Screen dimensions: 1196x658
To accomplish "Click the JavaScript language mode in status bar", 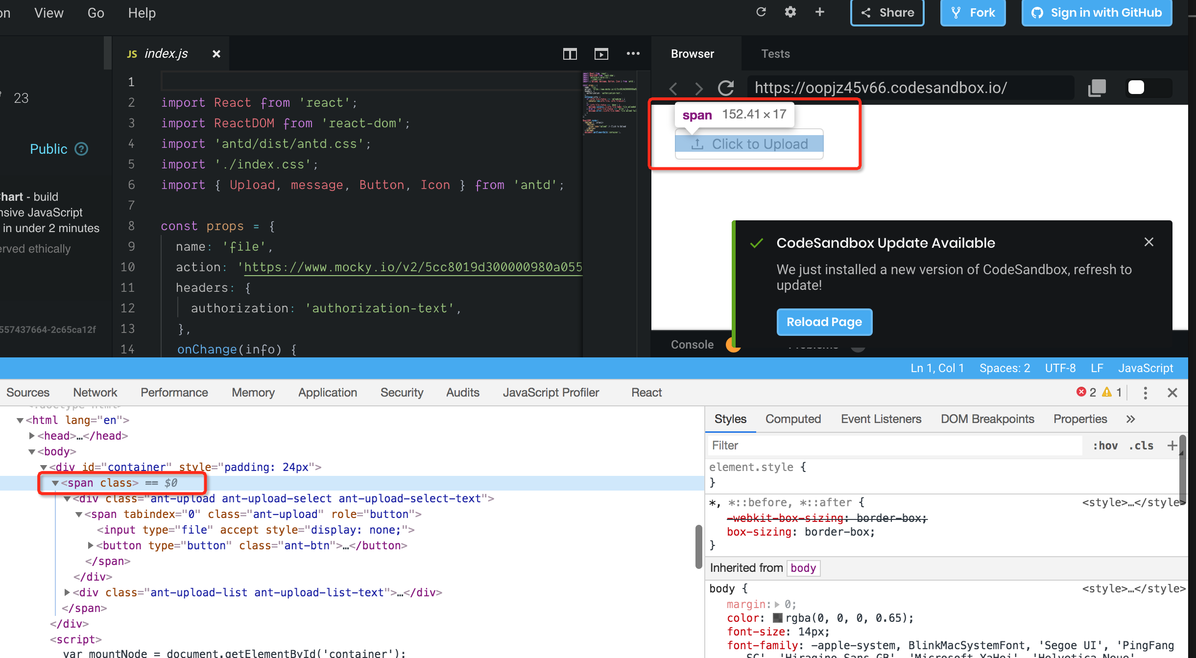I will click(x=1146, y=368).
